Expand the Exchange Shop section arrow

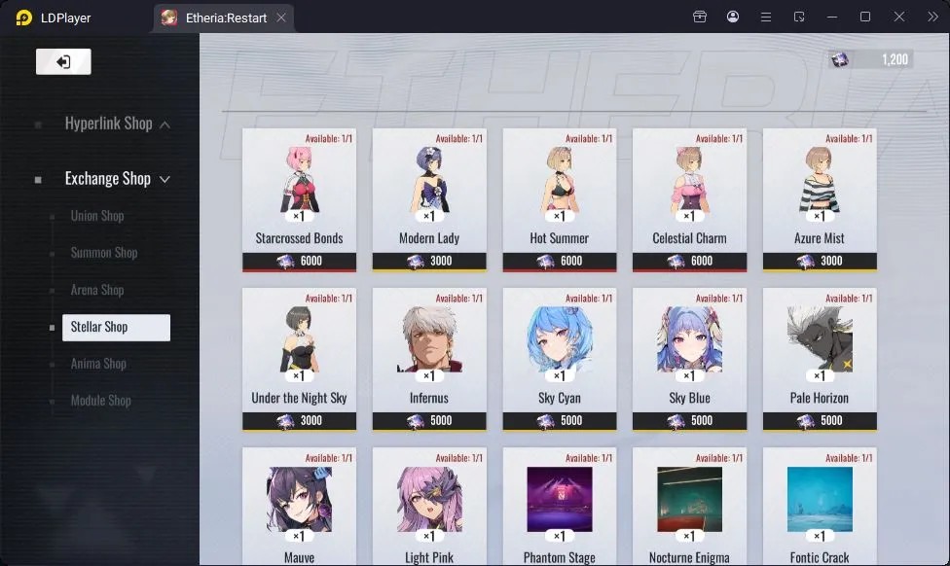164,179
